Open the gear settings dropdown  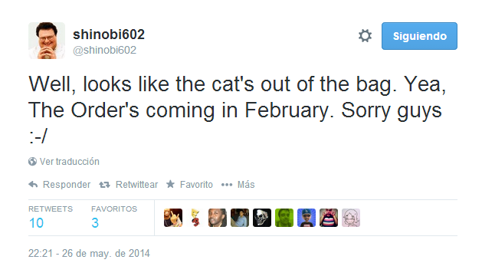[365, 36]
